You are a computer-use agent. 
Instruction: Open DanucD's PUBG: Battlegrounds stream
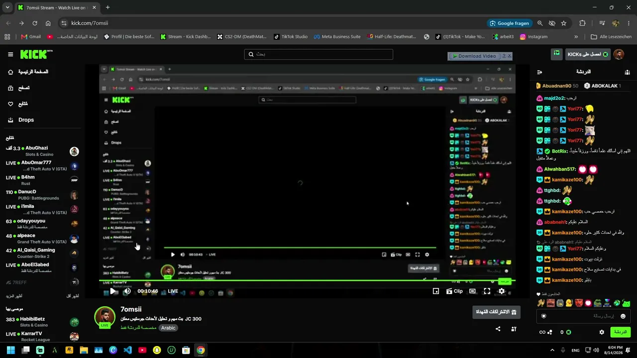tap(42, 194)
